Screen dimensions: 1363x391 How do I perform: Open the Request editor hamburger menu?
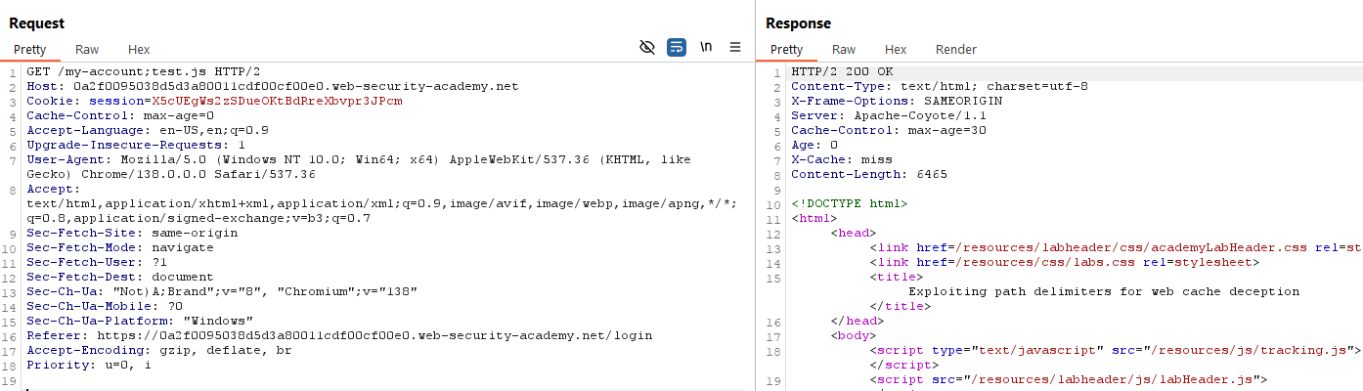pyautogui.click(x=735, y=47)
